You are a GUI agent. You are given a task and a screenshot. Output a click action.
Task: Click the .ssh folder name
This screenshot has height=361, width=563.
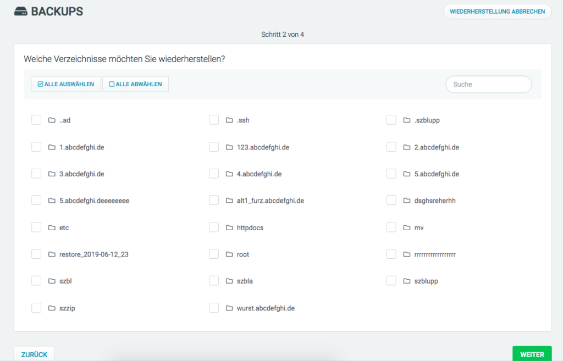coord(243,120)
